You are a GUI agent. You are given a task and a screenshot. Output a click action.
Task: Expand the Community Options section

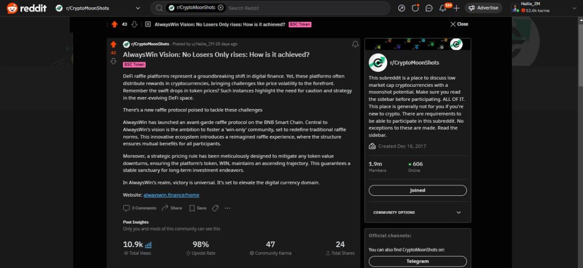point(417,212)
